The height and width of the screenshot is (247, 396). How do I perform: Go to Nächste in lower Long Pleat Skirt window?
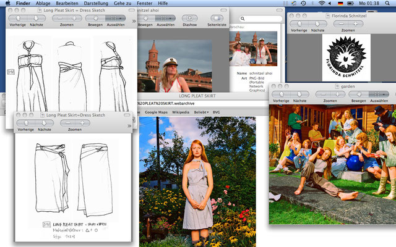(x=45, y=124)
